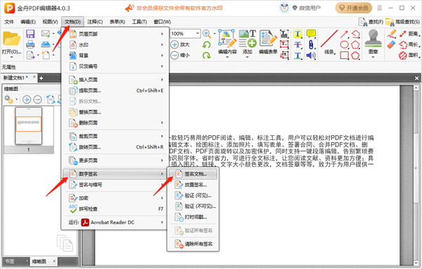
Task: Open the 视图(V) menu
Action: click(50, 22)
